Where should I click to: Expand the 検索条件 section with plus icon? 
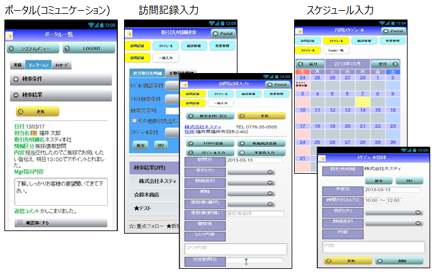click(x=61, y=79)
